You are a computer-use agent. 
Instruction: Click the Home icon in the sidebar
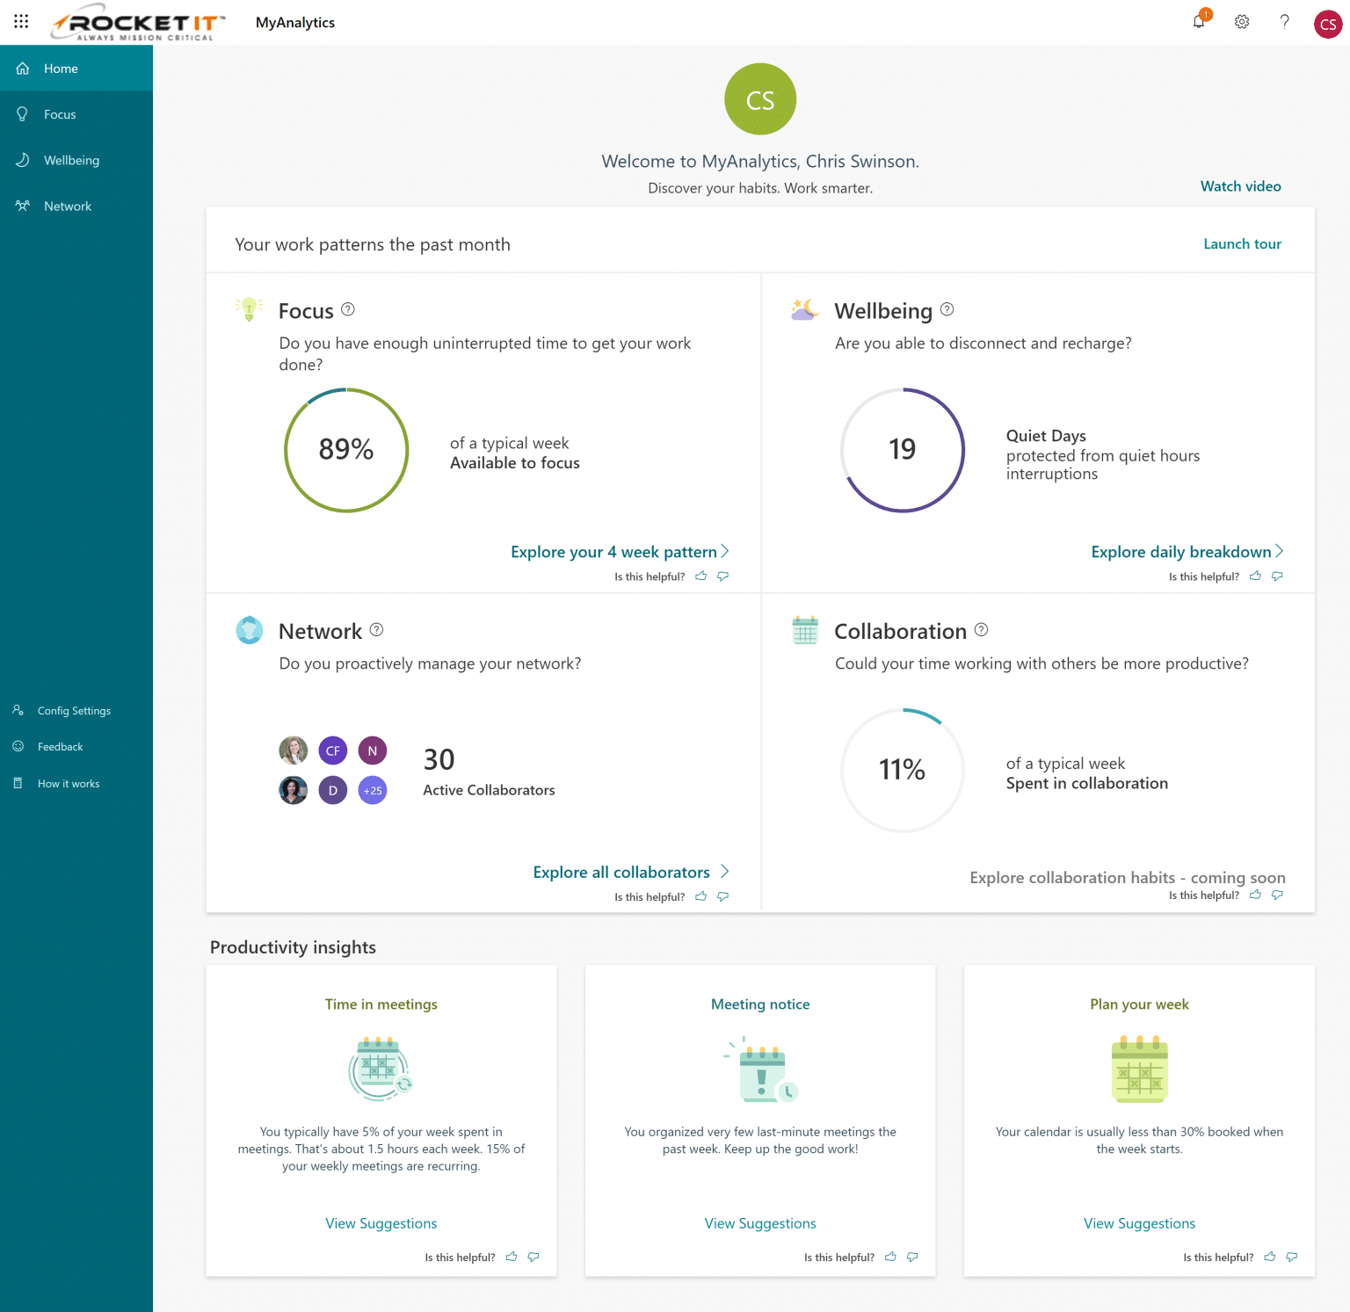pyautogui.click(x=23, y=68)
